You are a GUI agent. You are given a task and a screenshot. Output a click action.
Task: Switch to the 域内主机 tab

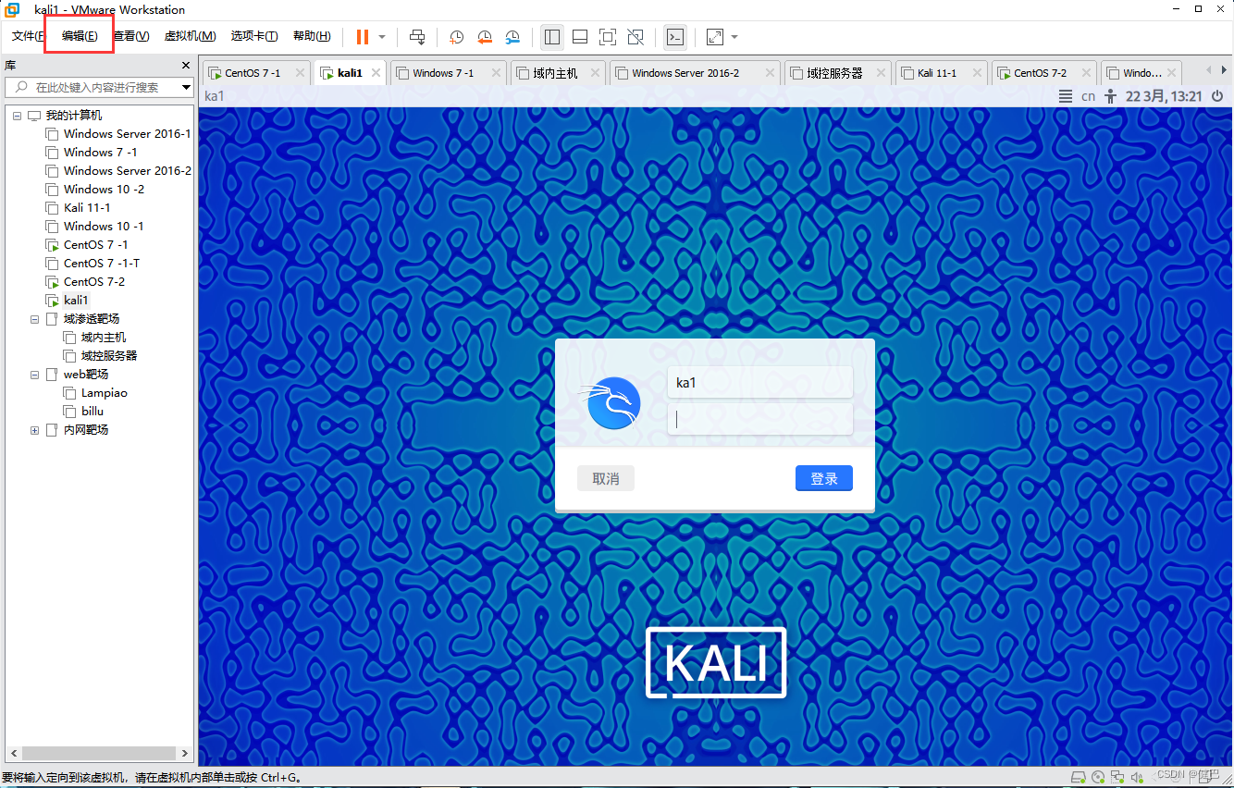tap(556, 73)
